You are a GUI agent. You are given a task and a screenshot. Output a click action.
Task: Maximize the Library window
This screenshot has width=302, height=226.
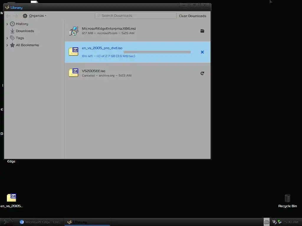[x=194, y=5]
